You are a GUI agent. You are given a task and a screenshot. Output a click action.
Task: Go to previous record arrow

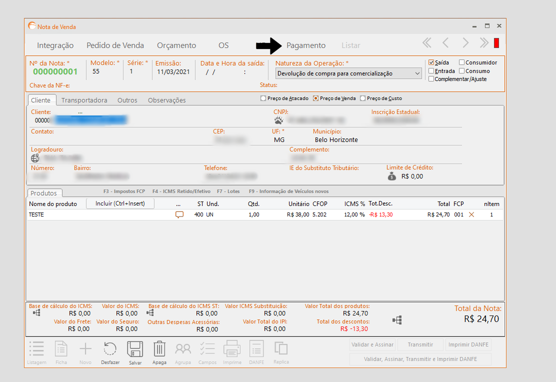click(445, 43)
